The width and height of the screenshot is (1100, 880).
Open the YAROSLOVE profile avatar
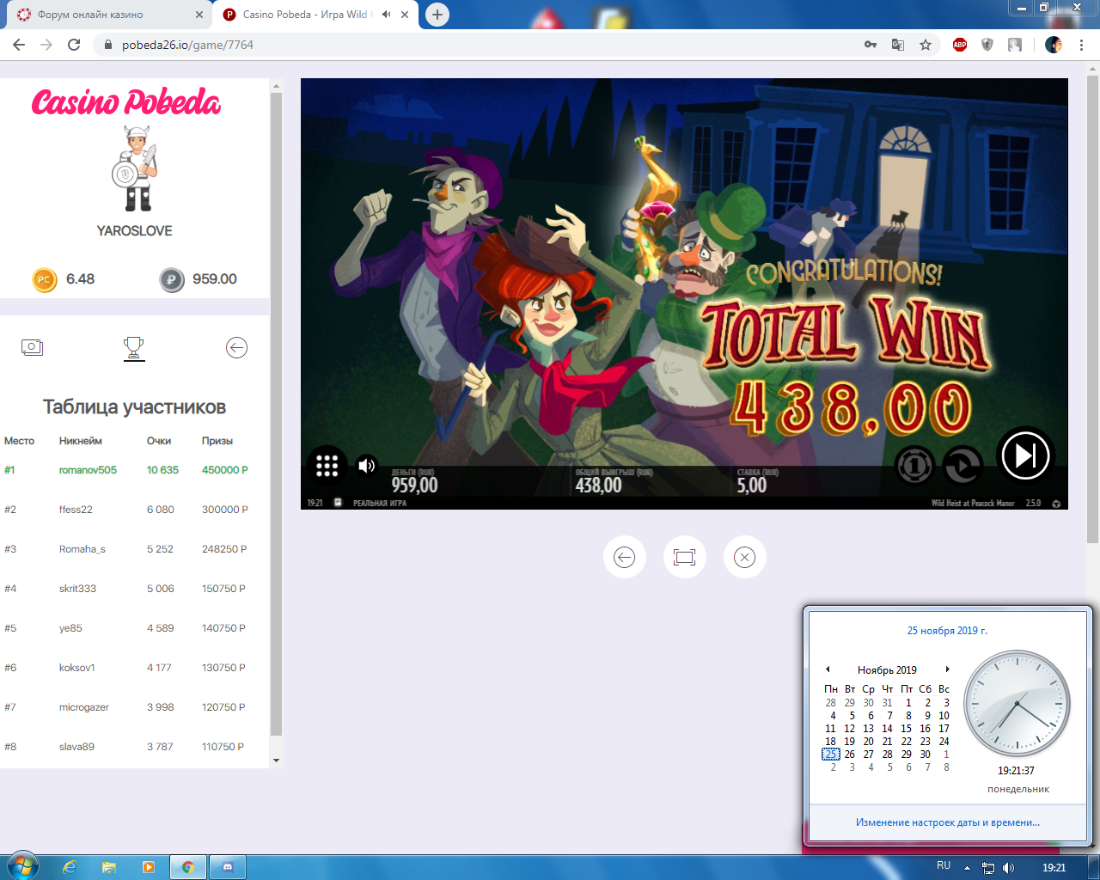pos(135,168)
